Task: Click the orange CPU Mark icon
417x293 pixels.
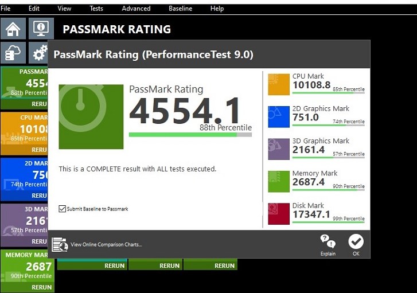Action: [279, 84]
